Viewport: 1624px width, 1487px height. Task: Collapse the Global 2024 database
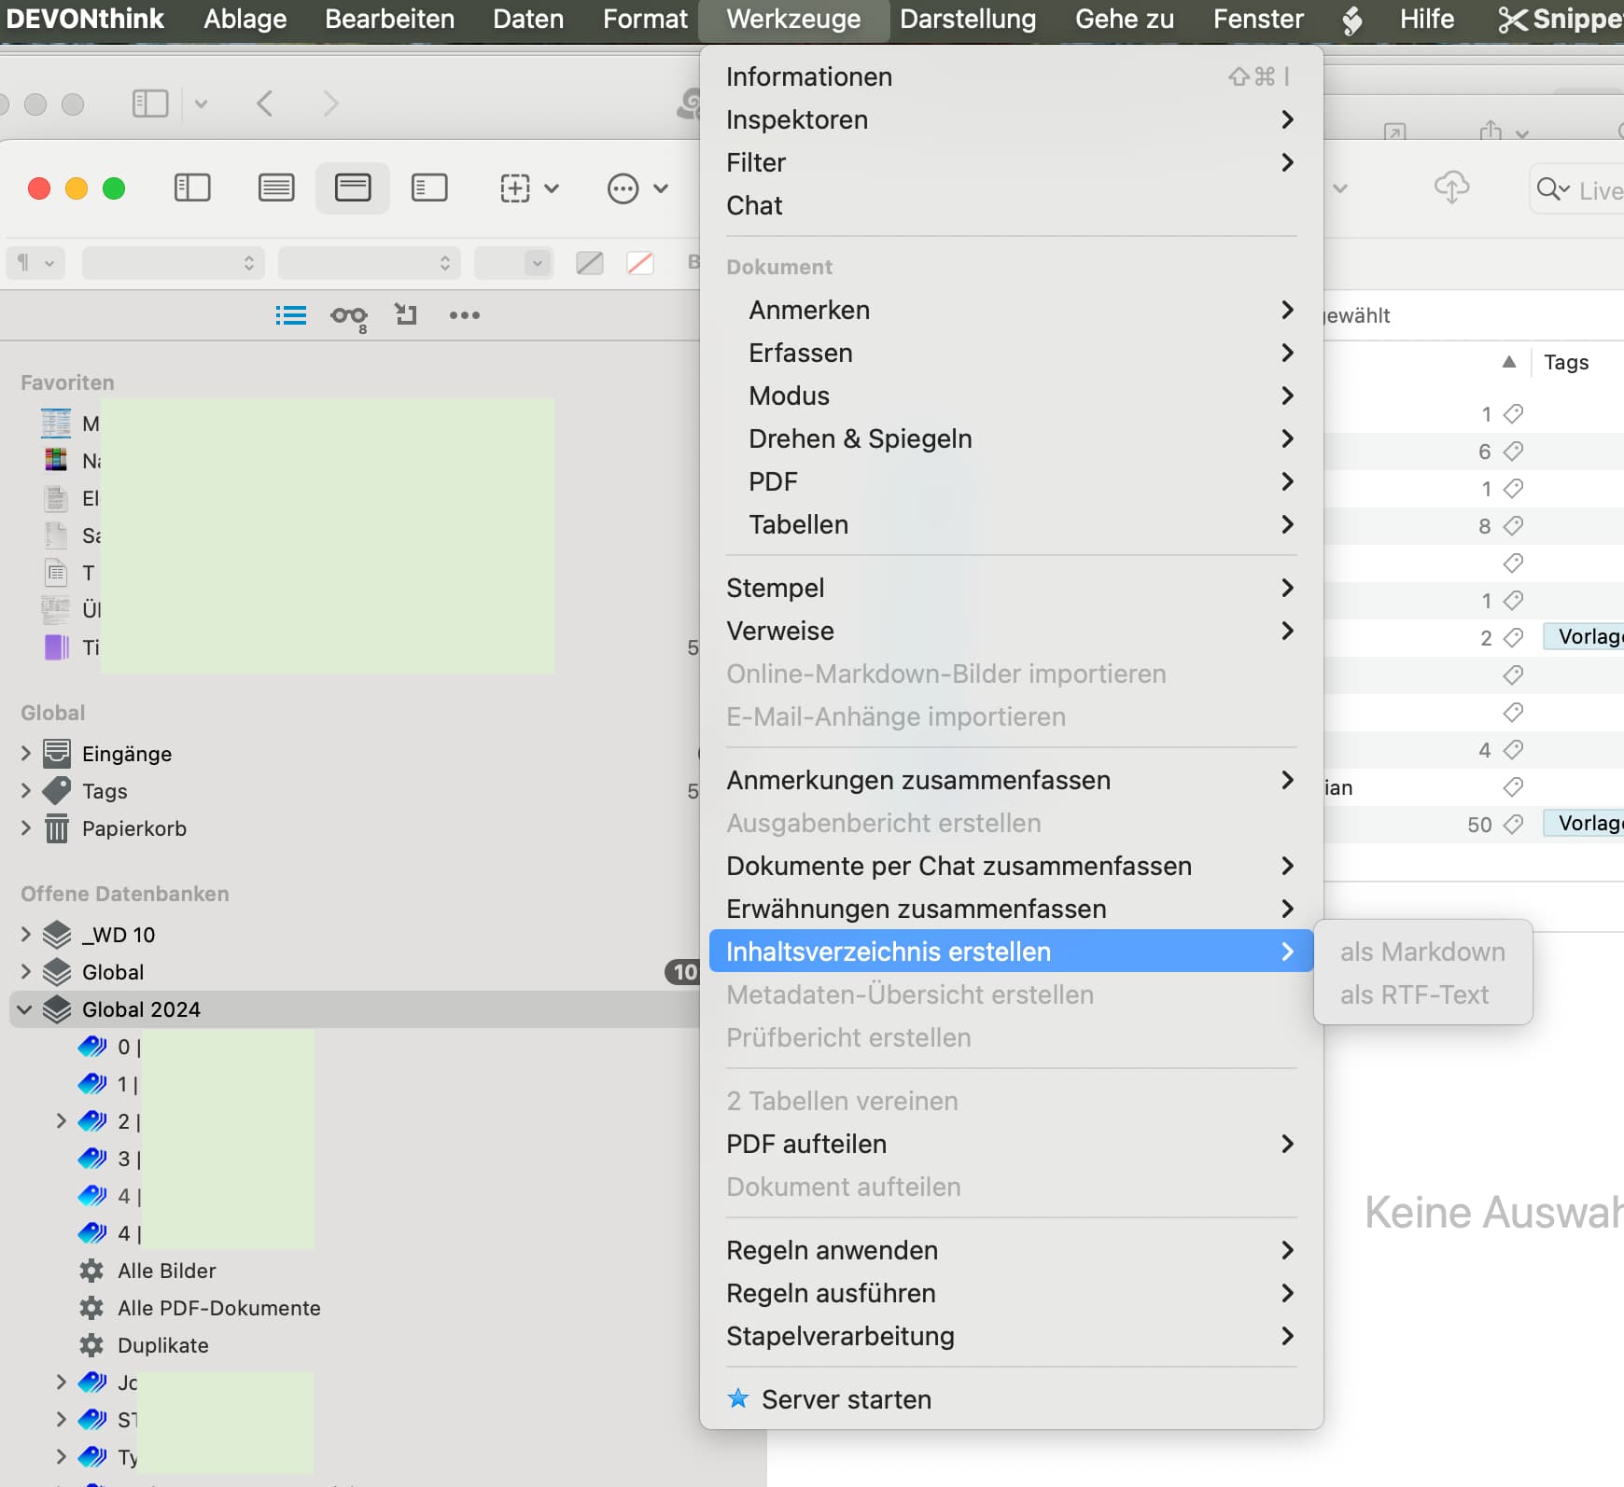25,1009
